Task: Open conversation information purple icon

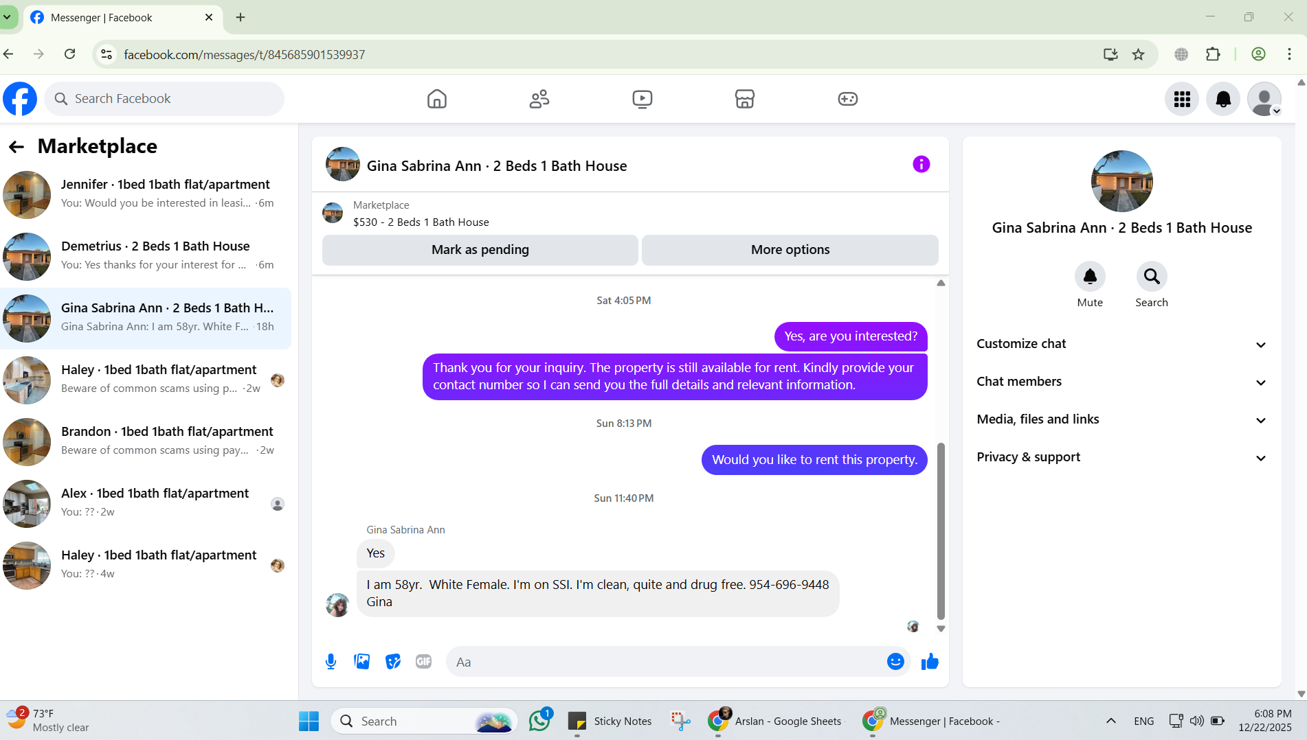Action: (x=921, y=164)
